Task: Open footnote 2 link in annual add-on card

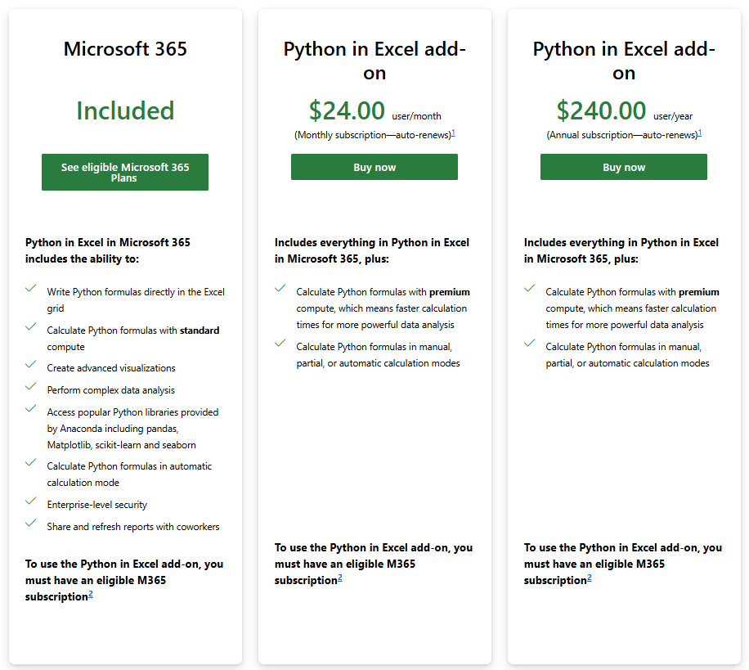Action: [x=590, y=578]
